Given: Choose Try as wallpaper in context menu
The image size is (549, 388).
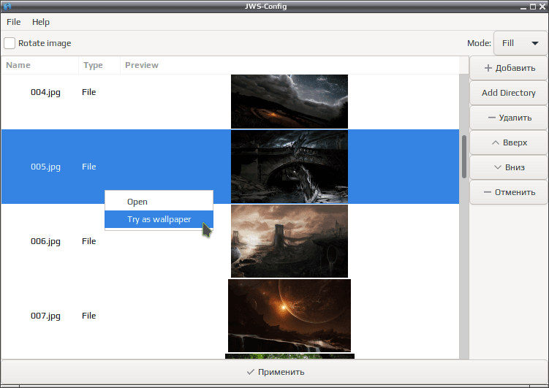Looking at the screenshot, I should [159, 219].
